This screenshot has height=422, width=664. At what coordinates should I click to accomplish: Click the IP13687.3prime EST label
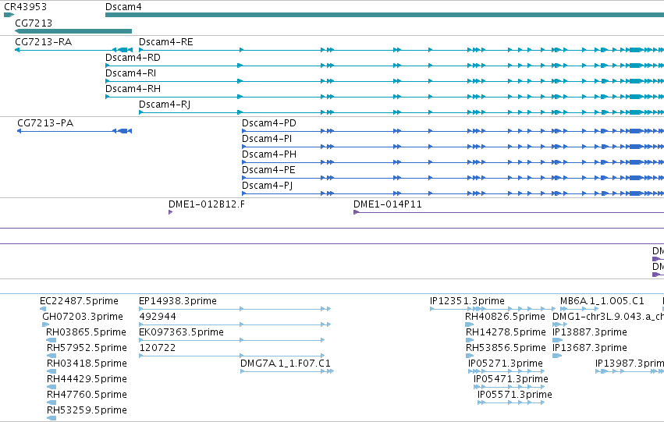(x=589, y=348)
